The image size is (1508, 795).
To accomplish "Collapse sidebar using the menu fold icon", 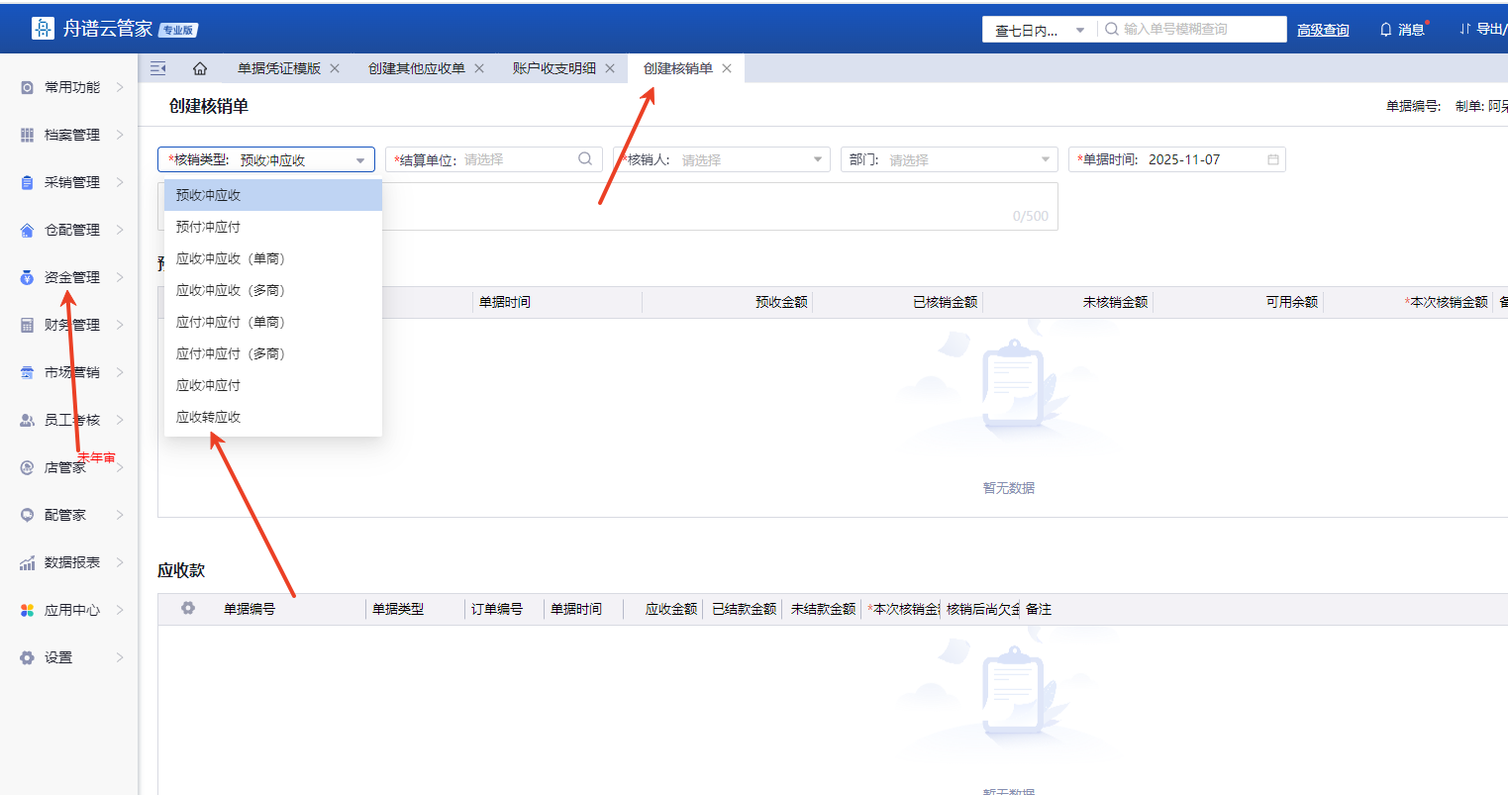I will [x=157, y=68].
